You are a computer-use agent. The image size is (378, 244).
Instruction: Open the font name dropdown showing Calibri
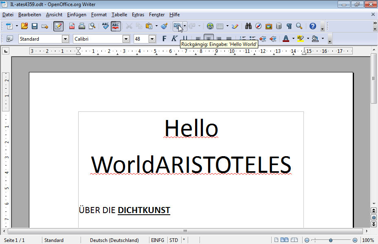click(x=126, y=39)
